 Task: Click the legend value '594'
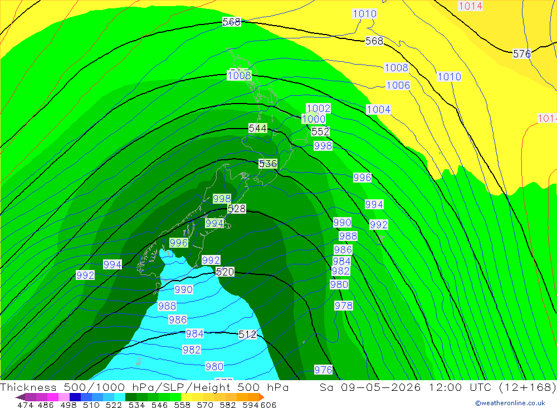pos(251,405)
